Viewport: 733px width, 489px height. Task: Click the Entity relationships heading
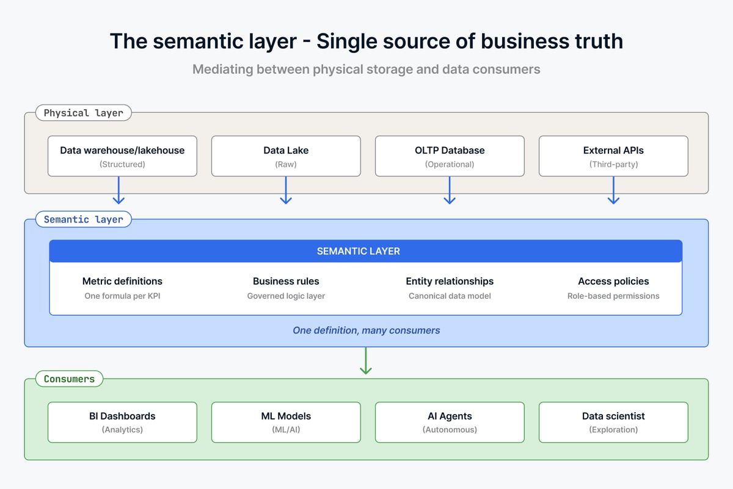[x=450, y=281]
